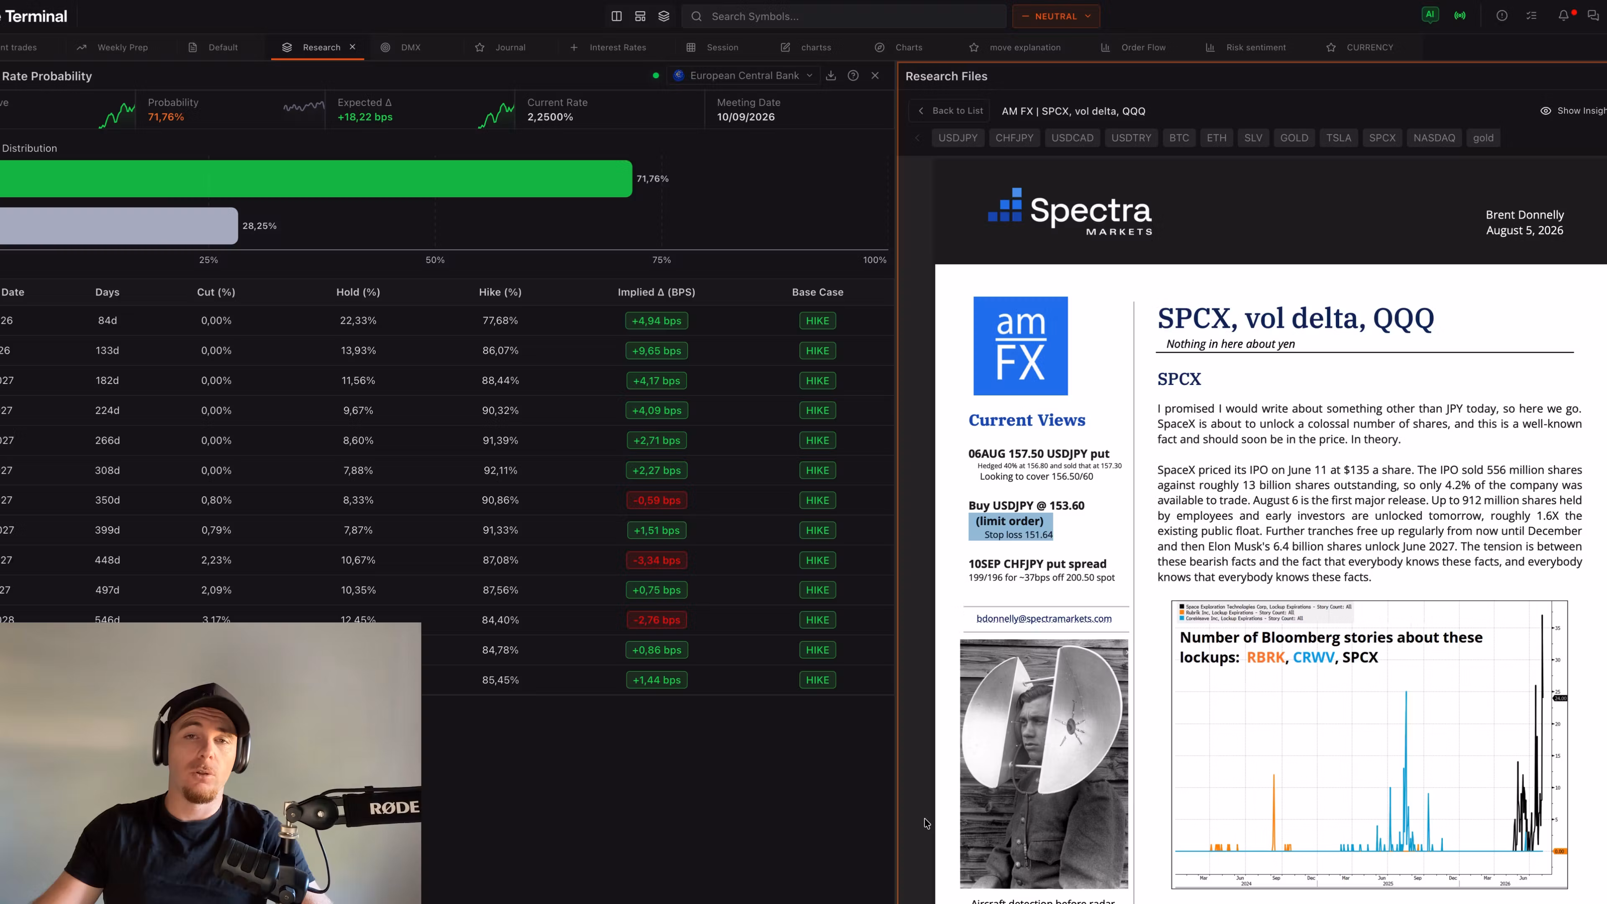The image size is (1607, 904).
Task: Click the -3,34 bps implied value
Action: pyautogui.click(x=656, y=560)
